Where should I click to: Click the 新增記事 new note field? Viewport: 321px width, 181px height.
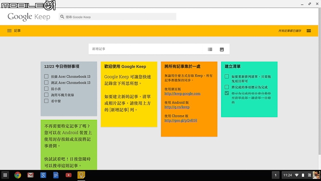[146, 49]
